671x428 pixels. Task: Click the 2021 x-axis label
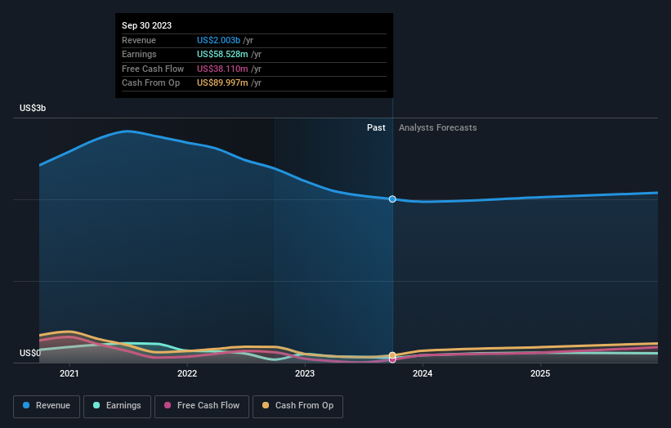pyautogui.click(x=69, y=373)
